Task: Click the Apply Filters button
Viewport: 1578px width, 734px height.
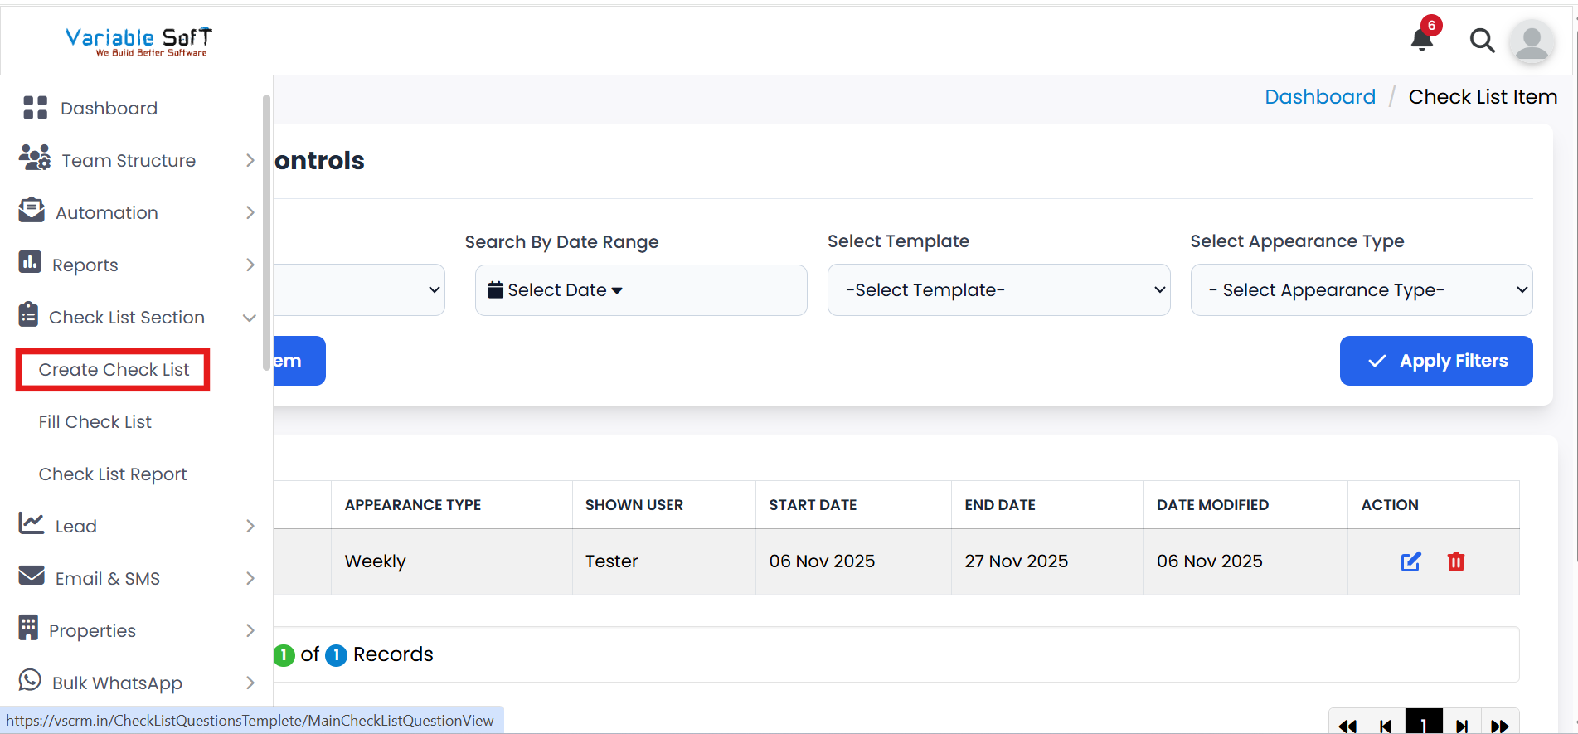Action: (1435, 361)
